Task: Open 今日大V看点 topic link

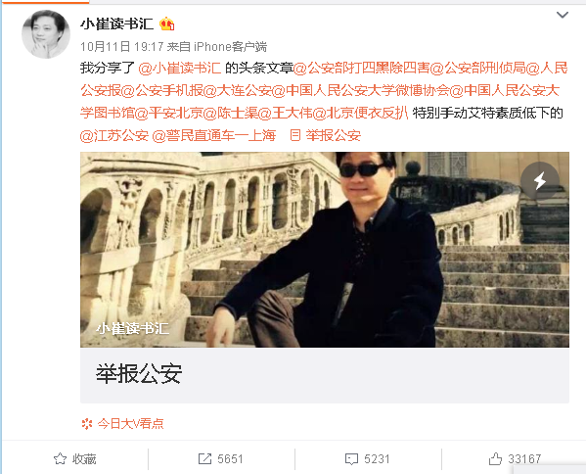Action: [x=130, y=423]
